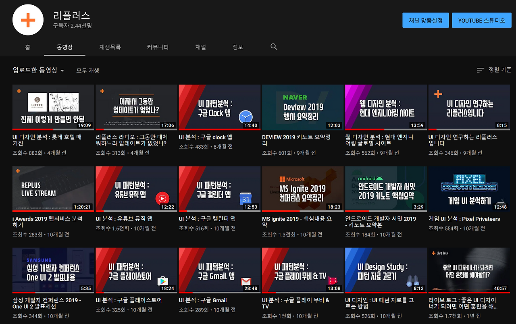516x324 pixels.
Task: Click the '조회수 554회 • 10개월 전' text
Action: [457, 228]
